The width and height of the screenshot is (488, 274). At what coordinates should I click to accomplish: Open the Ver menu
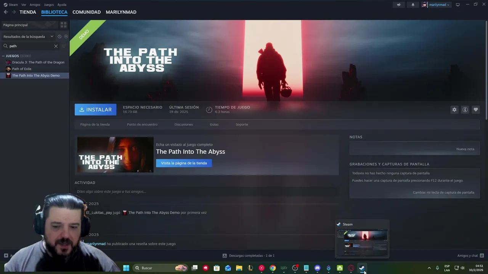coord(24,5)
